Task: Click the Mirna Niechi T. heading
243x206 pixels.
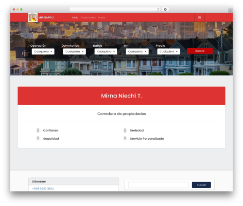Action: point(121,96)
